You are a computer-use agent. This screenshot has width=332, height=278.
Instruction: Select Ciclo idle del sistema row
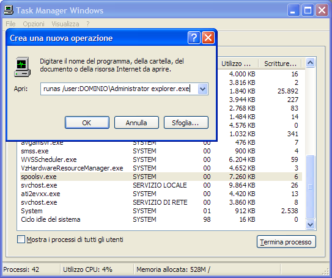pyautogui.click(x=161, y=219)
